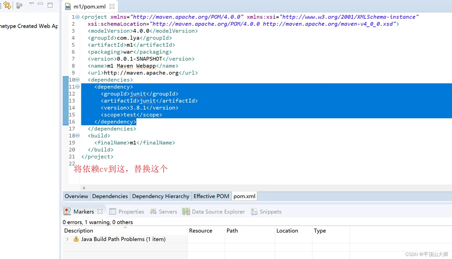This screenshot has width=452, height=259.
Task: Click the modelVersion line in the editor
Action: point(143,31)
